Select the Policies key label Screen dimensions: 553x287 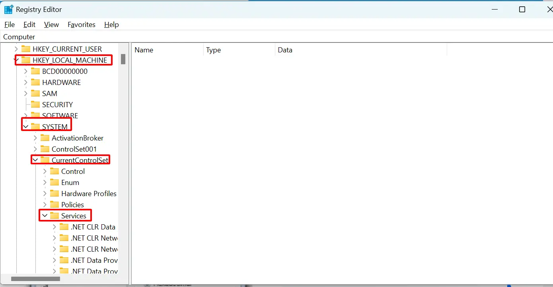tap(72, 204)
